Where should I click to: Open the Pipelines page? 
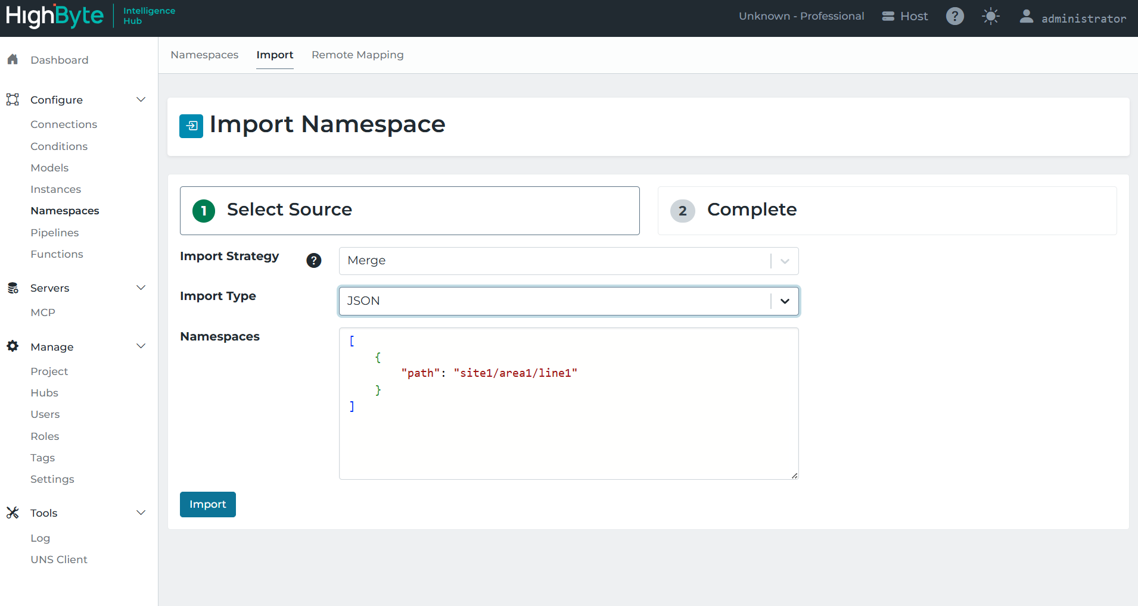[x=54, y=232]
